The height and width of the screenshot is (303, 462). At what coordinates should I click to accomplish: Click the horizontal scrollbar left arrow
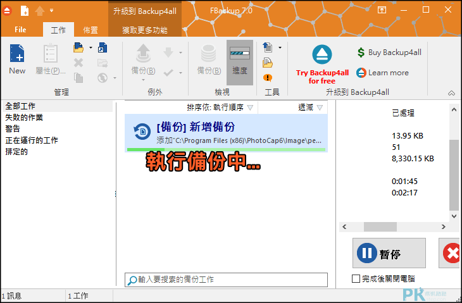click(x=344, y=226)
